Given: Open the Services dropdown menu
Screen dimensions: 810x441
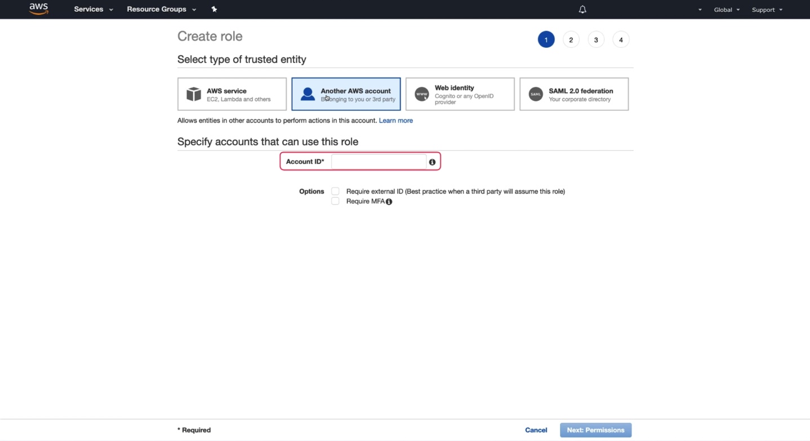Looking at the screenshot, I should coord(94,9).
